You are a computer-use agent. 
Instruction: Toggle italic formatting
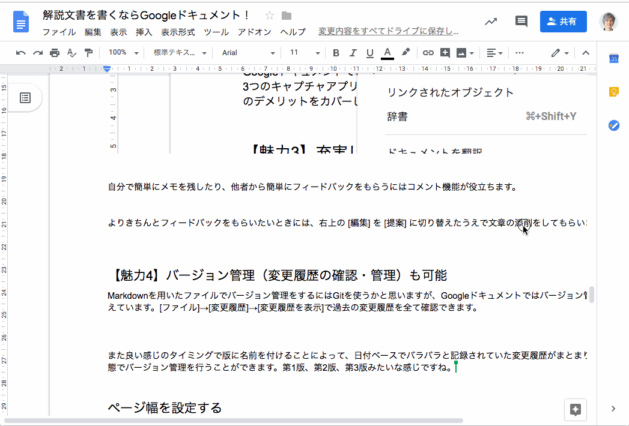click(353, 53)
